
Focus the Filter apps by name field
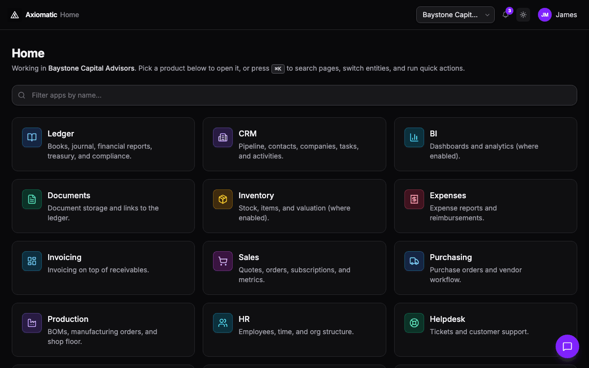click(294, 95)
